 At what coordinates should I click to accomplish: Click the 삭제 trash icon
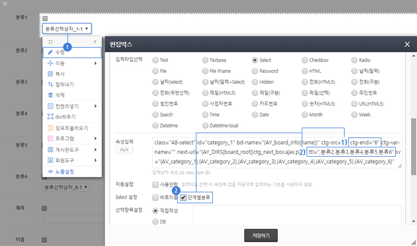point(50,95)
